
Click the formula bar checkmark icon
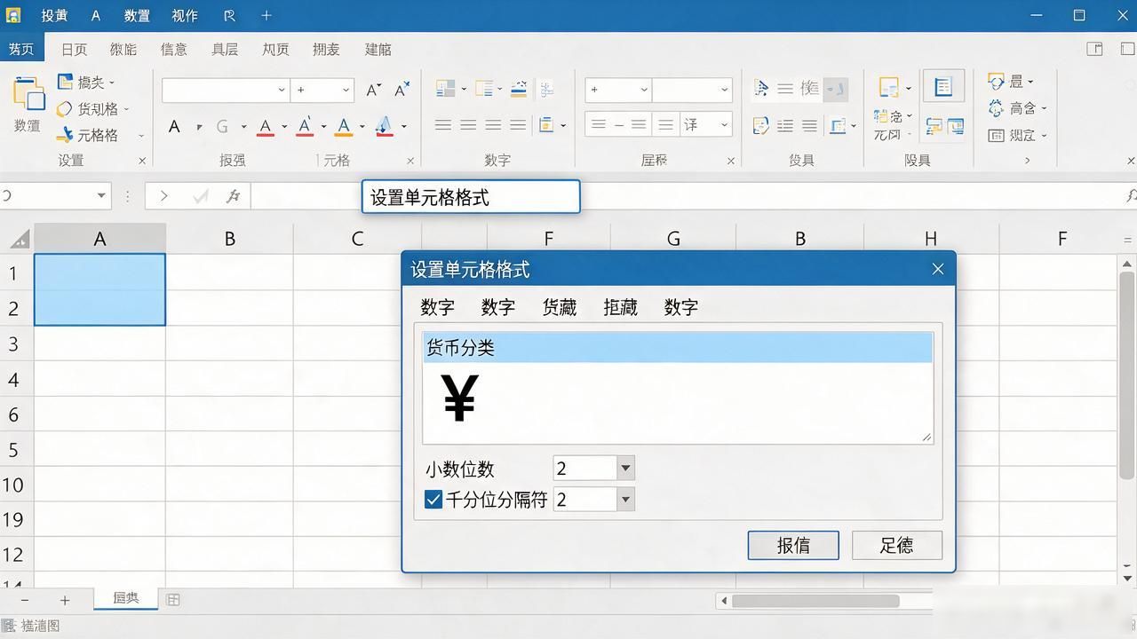pyautogui.click(x=201, y=196)
